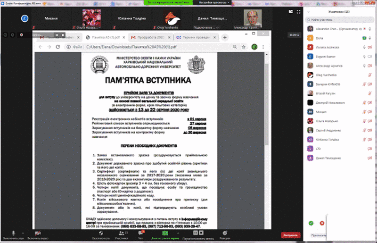377x243 pixels.
Task: Select Сергей Андриенко participant row
Action: pos(339,130)
